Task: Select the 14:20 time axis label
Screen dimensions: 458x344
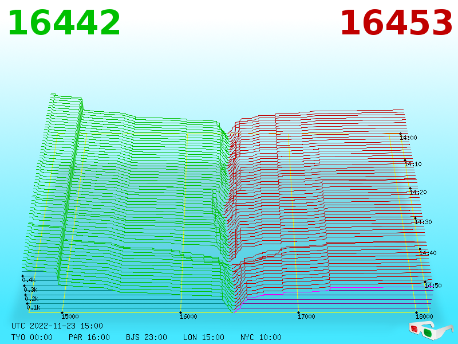Action: click(418, 192)
